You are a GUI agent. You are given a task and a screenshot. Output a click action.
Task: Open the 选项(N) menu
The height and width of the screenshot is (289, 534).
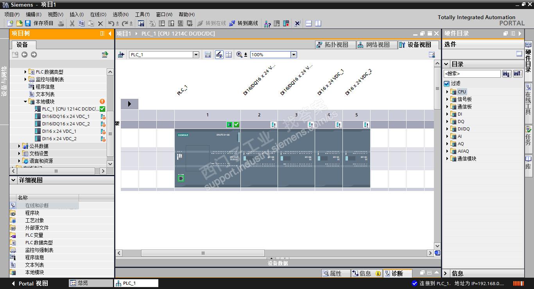120,14
